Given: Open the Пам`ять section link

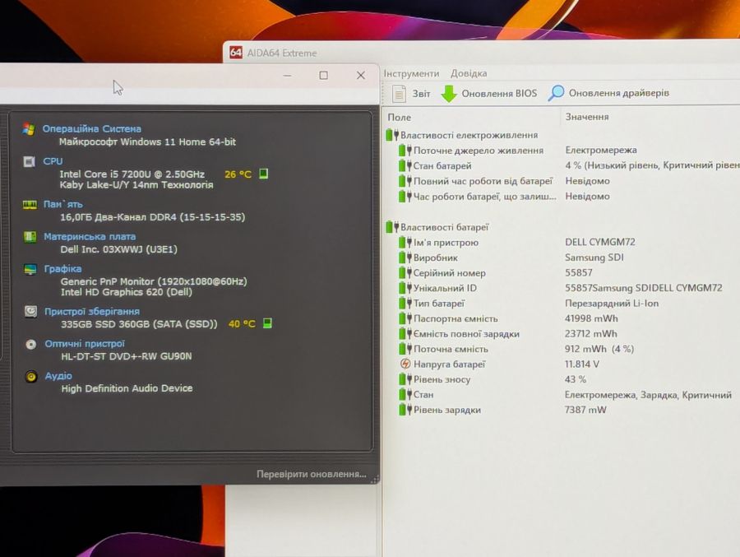Looking at the screenshot, I should point(62,204).
